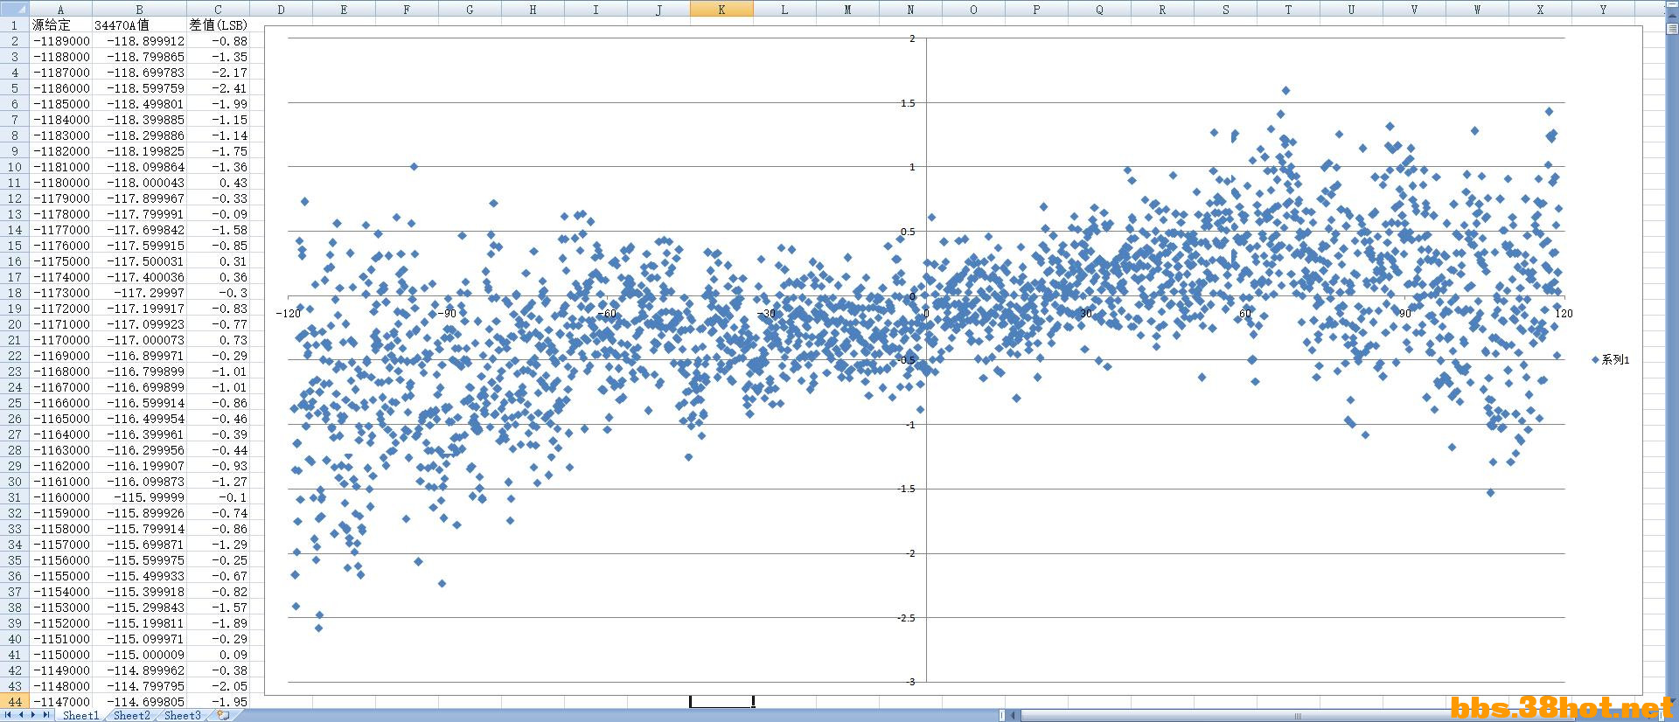The width and height of the screenshot is (1679, 722).
Task: Click the cell containing -115.99999
Action: pos(139,497)
